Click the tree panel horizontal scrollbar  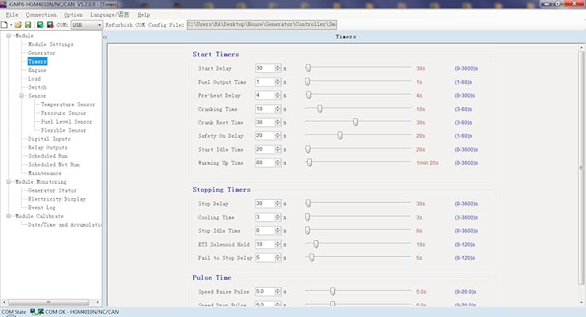click(48, 302)
